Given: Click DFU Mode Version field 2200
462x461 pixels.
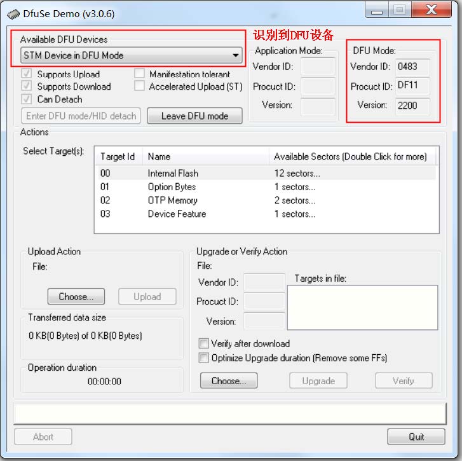Looking at the screenshot, I should click(412, 106).
